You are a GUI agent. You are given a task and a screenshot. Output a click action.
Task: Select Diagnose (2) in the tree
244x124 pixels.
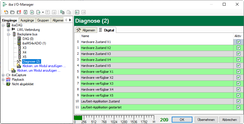(x=31, y=61)
